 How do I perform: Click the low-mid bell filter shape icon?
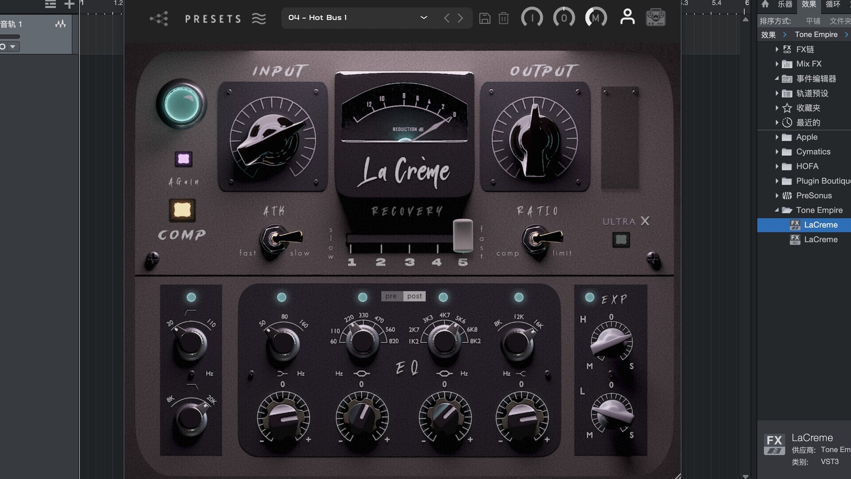[361, 373]
